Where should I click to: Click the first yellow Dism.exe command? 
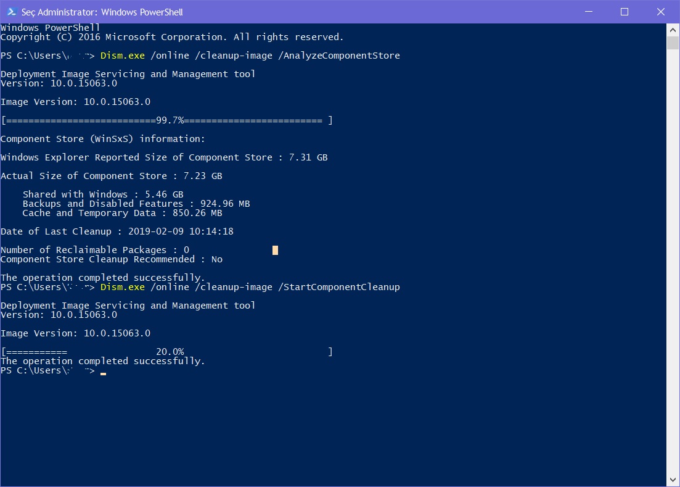[123, 56]
